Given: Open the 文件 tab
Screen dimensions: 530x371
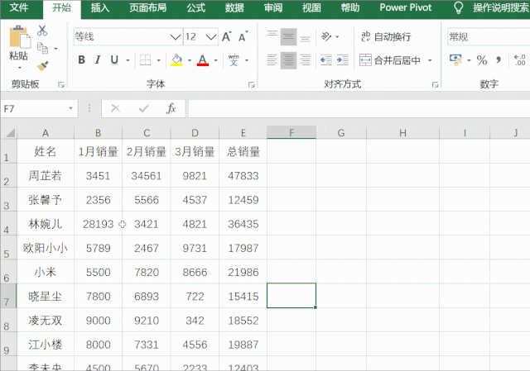Looking at the screenshot, I should 19,7.
